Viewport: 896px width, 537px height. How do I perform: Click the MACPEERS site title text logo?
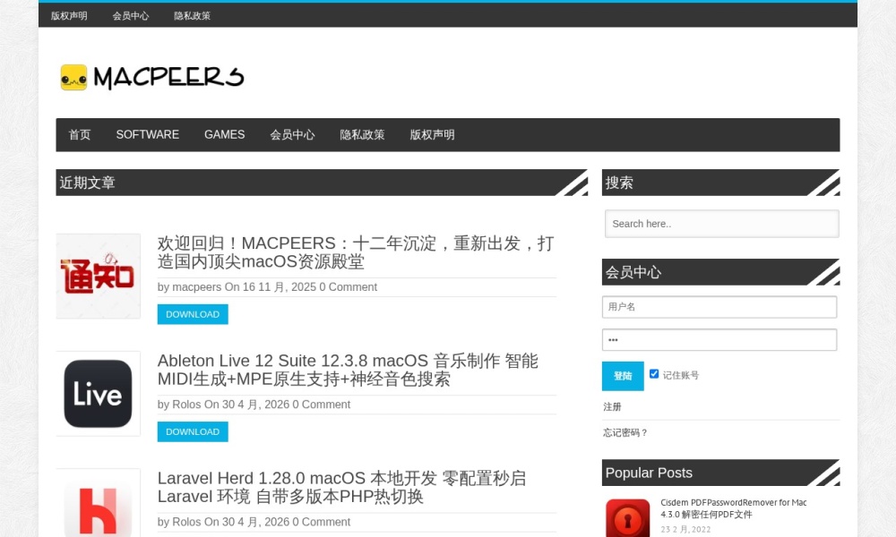click(x=168, y=77)
